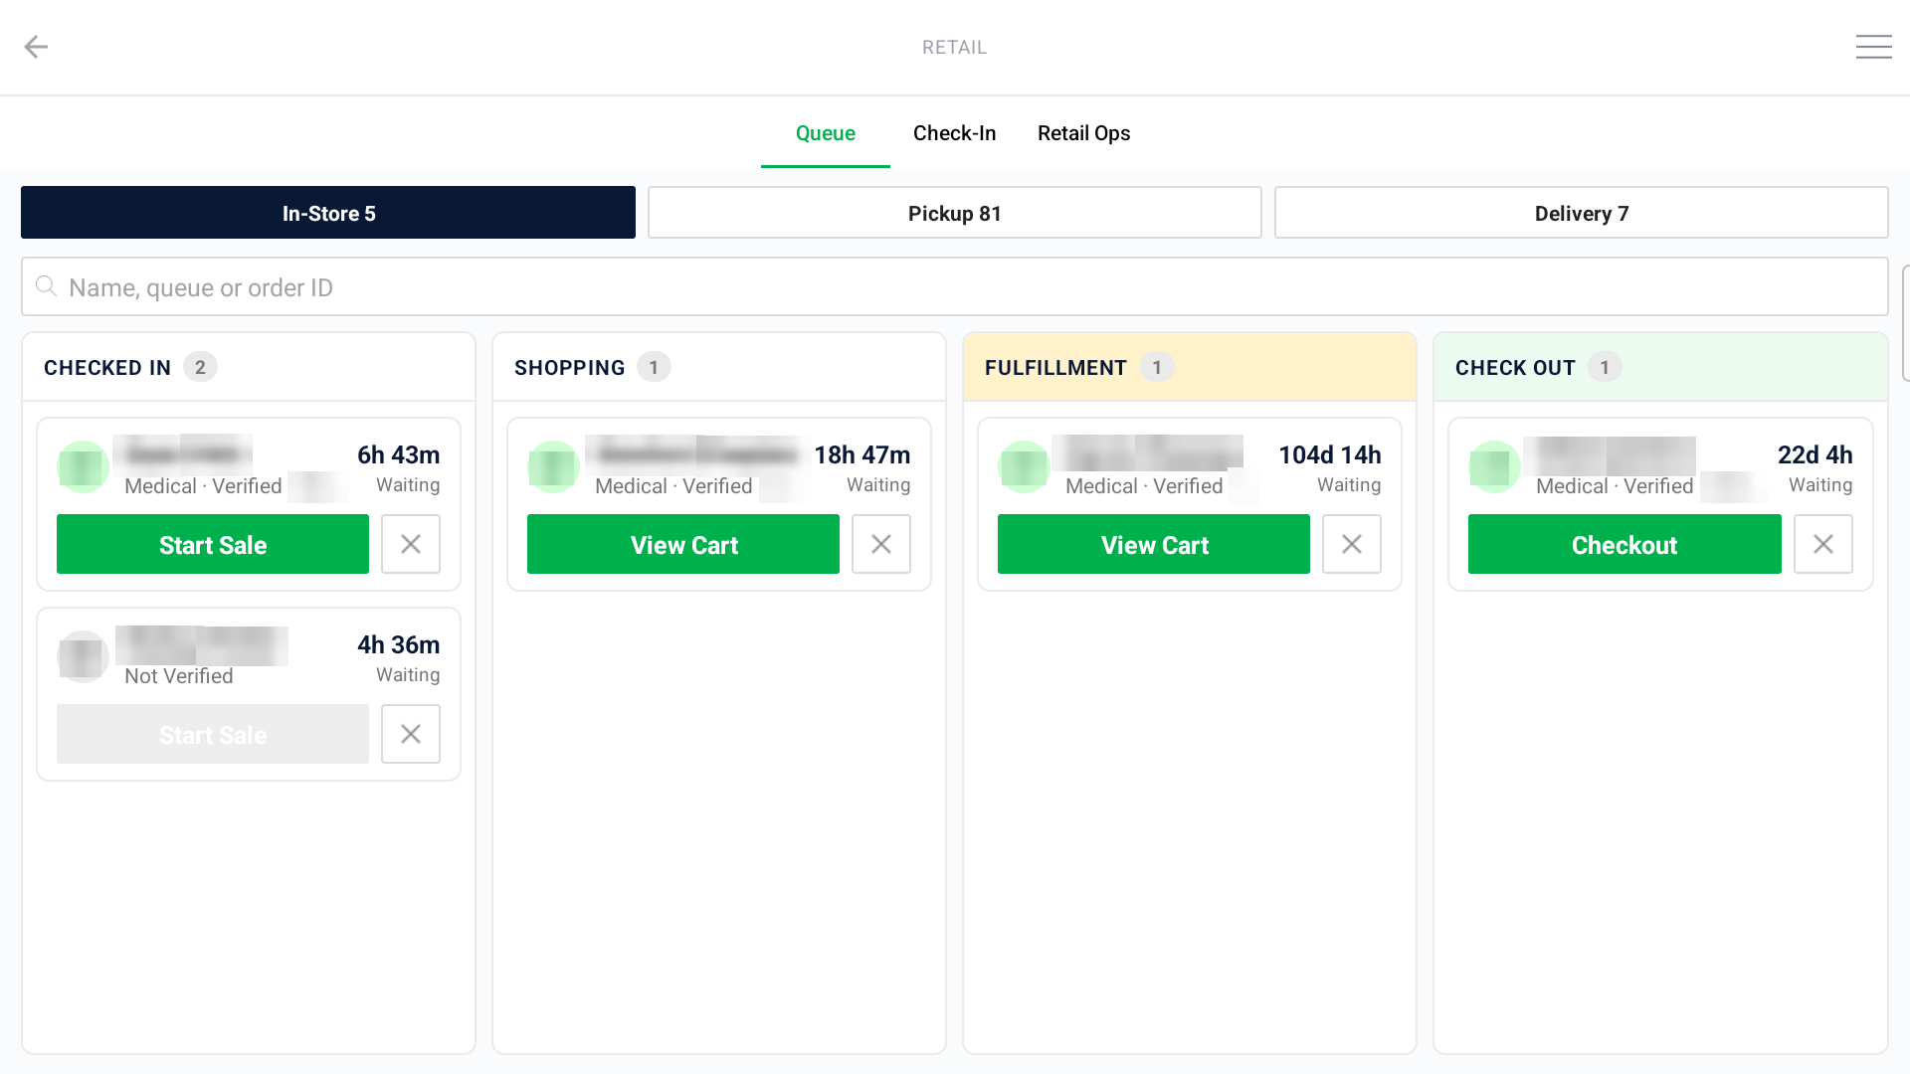This screenshot has height=1074, width=1910.
Task: Click the Not Verified status text
Action: (179, 676)
